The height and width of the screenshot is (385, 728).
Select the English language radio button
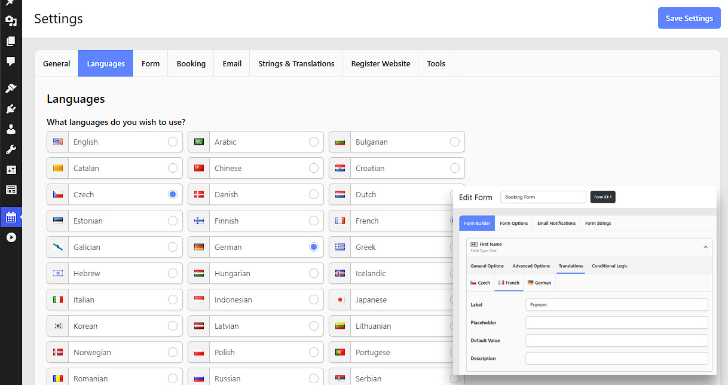tap(173, 142)
